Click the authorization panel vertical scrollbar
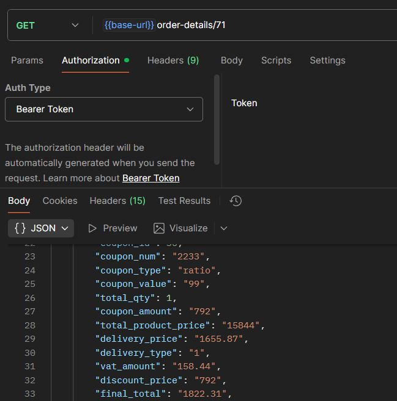Viewport: 397px width, 401px height. [217, 119]
